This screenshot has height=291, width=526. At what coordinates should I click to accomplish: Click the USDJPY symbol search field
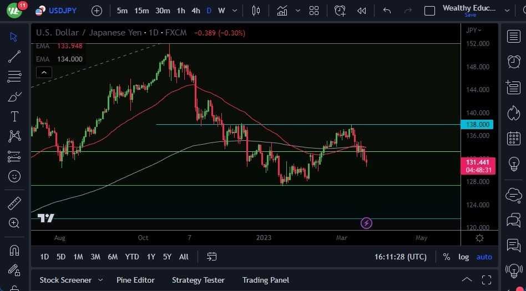(x=63, y=11)
